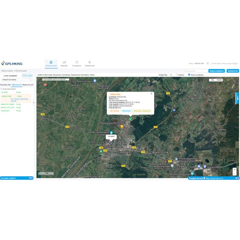This screenshot has height=240, width=240.
Task: Select the Wyłączony devices tab
Action: click(x=28, y=85)
